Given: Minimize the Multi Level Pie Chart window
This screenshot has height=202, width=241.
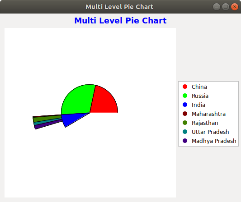Looking at the screenshot, I should 217,7.
